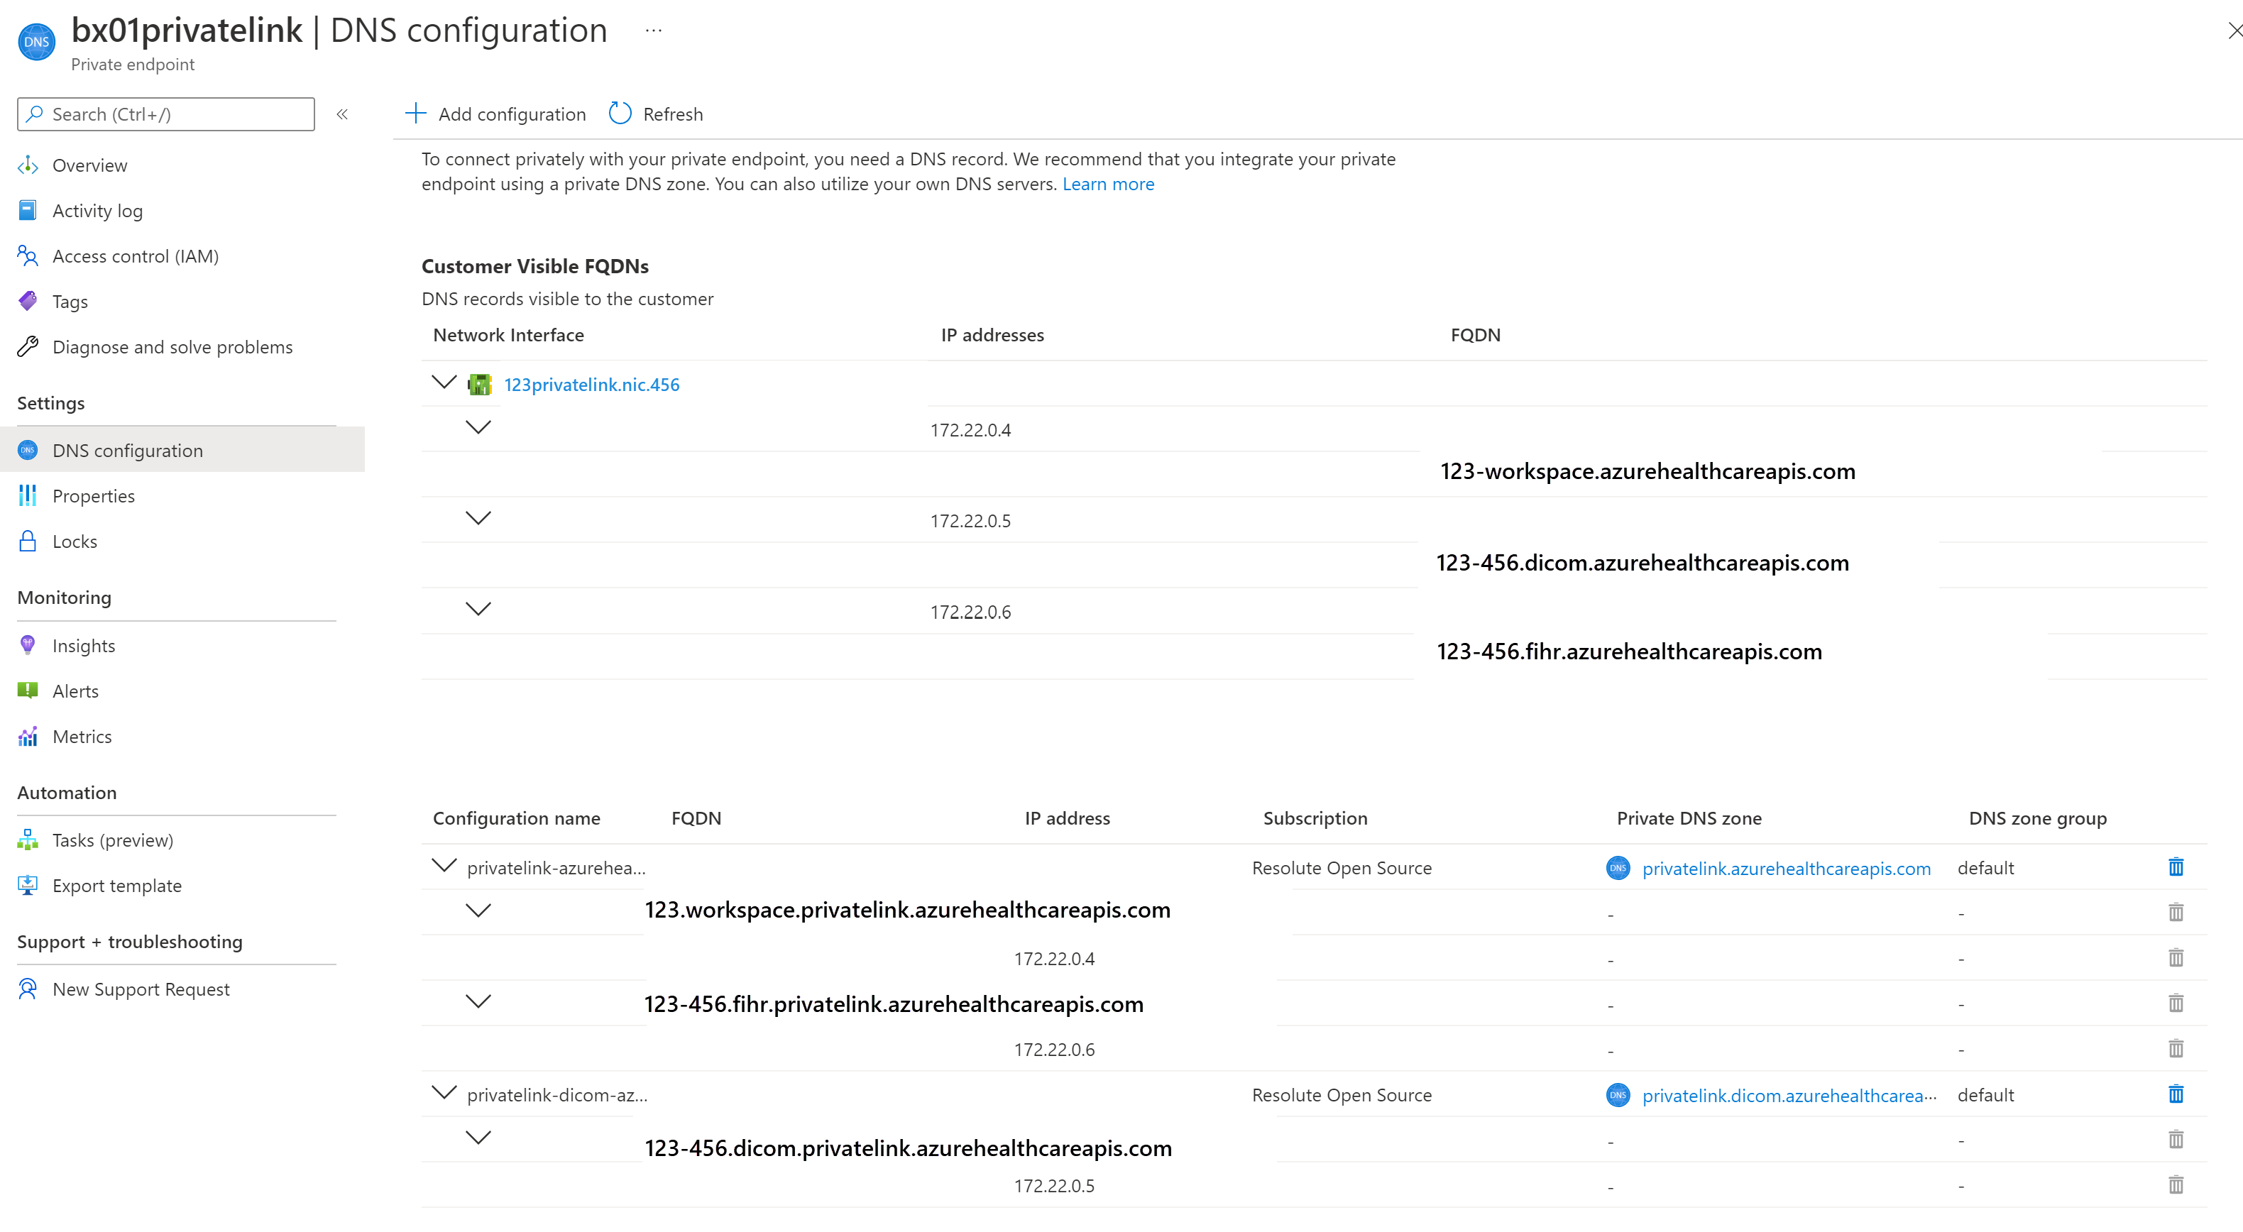The image size is (2243, 1232).
Task: Expand the 123privatelink.nic.456 network interface
Action: pyautogui.click(x=442, y=383)
